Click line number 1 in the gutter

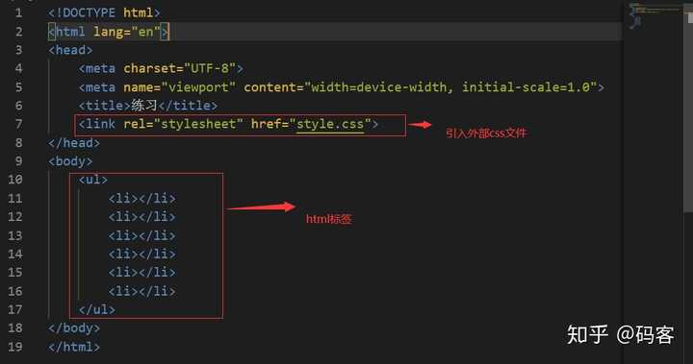(18, 12)
